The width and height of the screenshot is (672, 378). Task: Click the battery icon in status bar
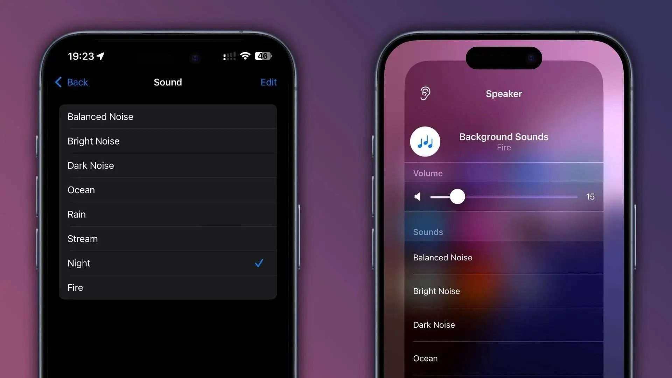pos(262,56)
